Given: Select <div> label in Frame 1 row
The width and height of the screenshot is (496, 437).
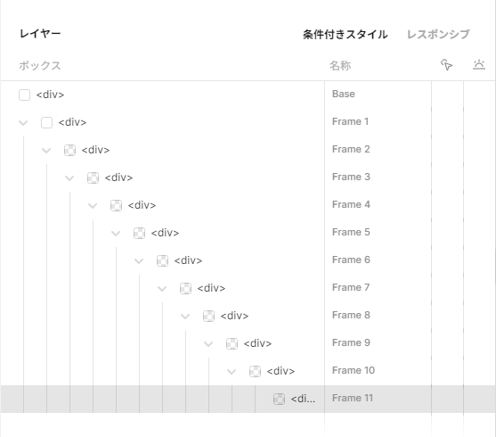Looking at the screenshot, I should [x=72, y=122].
